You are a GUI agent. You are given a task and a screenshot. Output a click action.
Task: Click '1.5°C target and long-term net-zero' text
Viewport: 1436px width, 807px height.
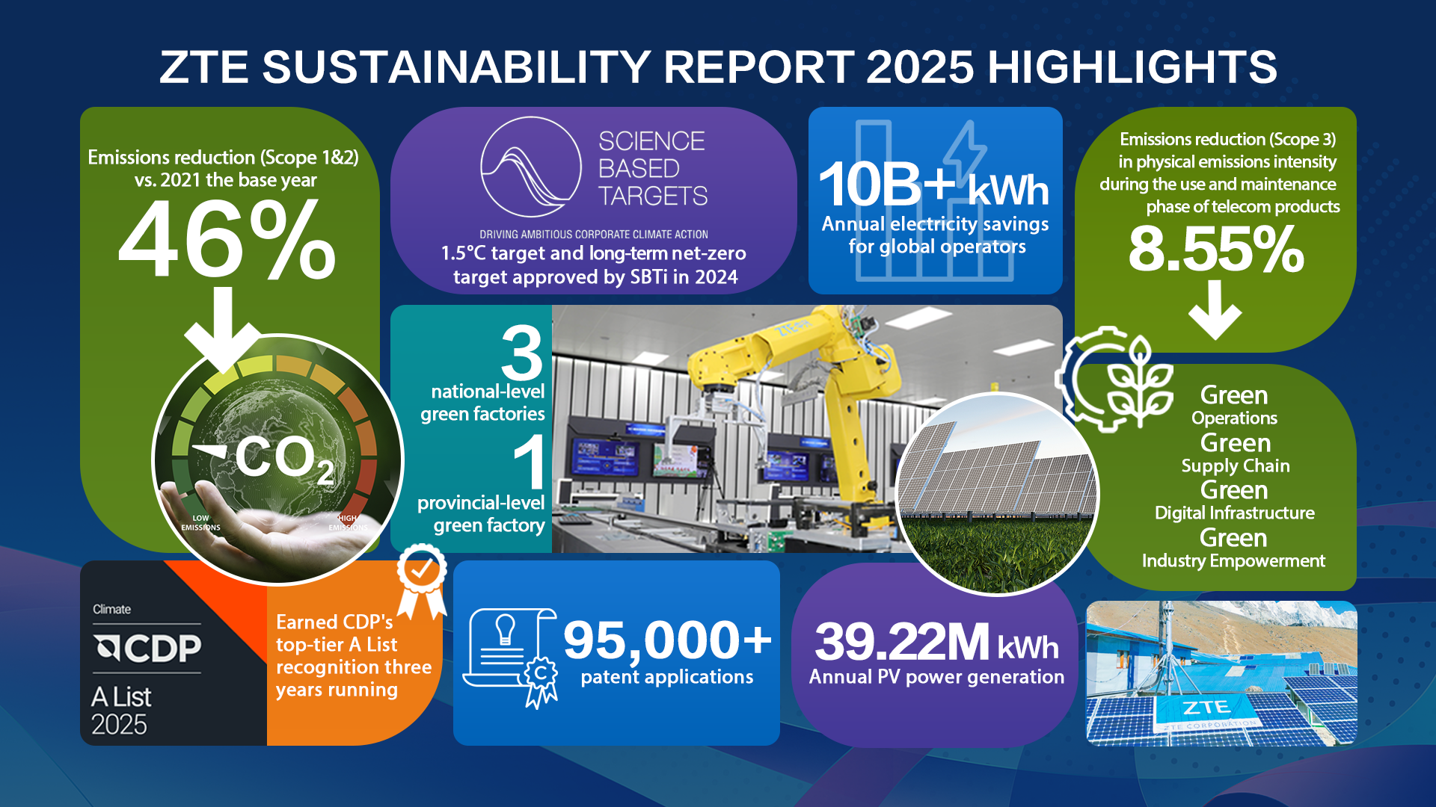click(593, 253)
